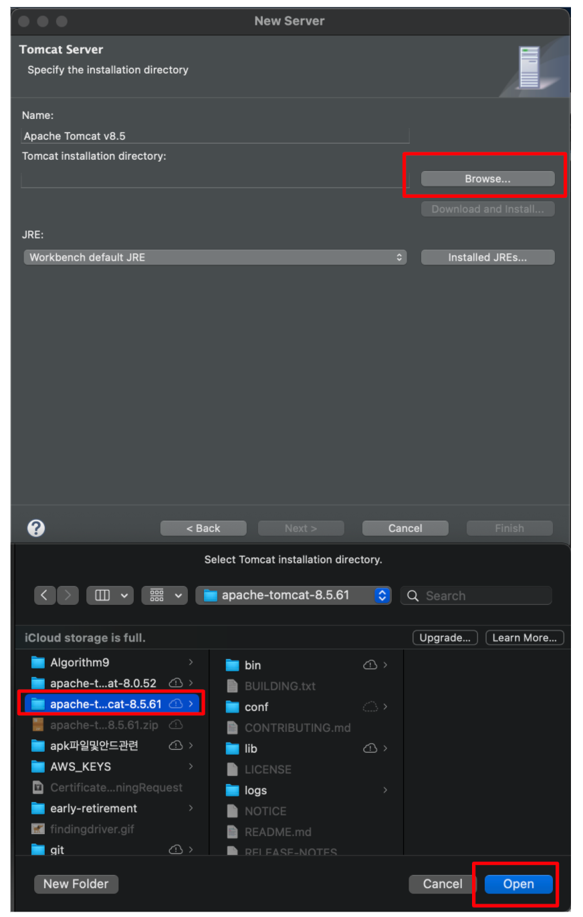The width and height of the screenshot is (583, 917).
Task: Click the Certificate...ningRequest file
Action: (x=114, y=787)
